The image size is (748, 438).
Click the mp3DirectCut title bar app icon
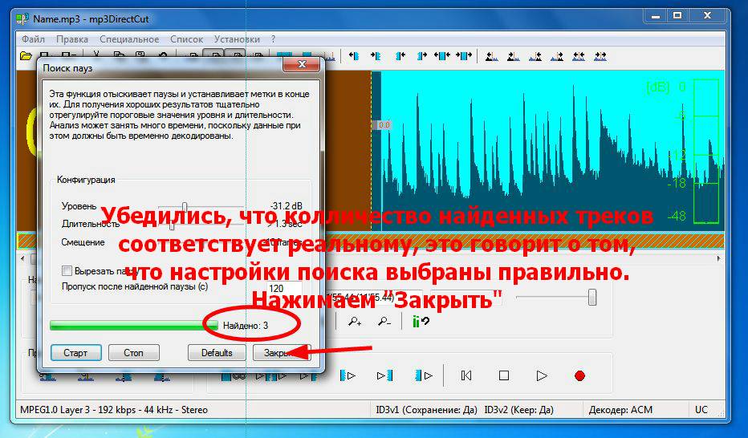pyautogui.click(x=22, y=19)
